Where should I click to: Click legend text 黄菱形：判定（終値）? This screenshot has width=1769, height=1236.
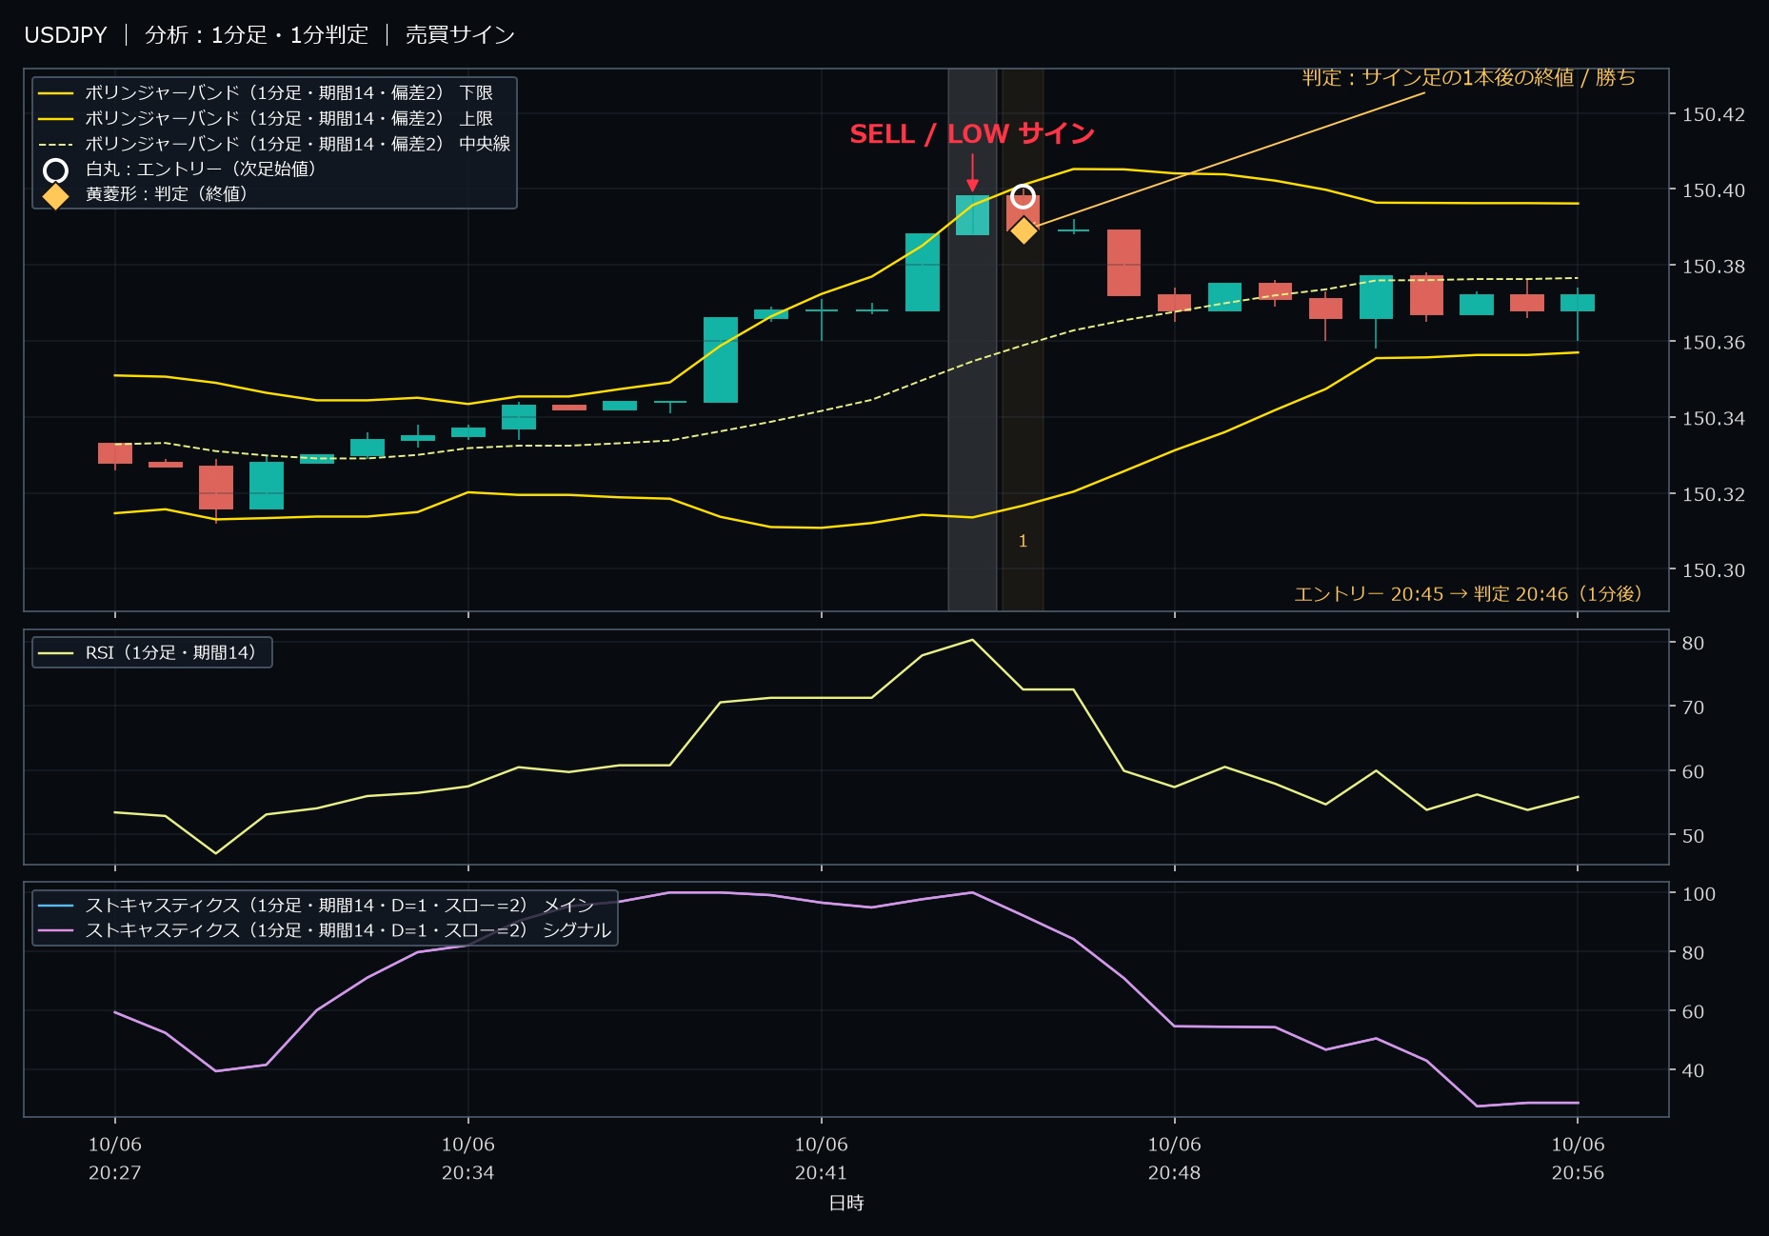click(166, 194)
